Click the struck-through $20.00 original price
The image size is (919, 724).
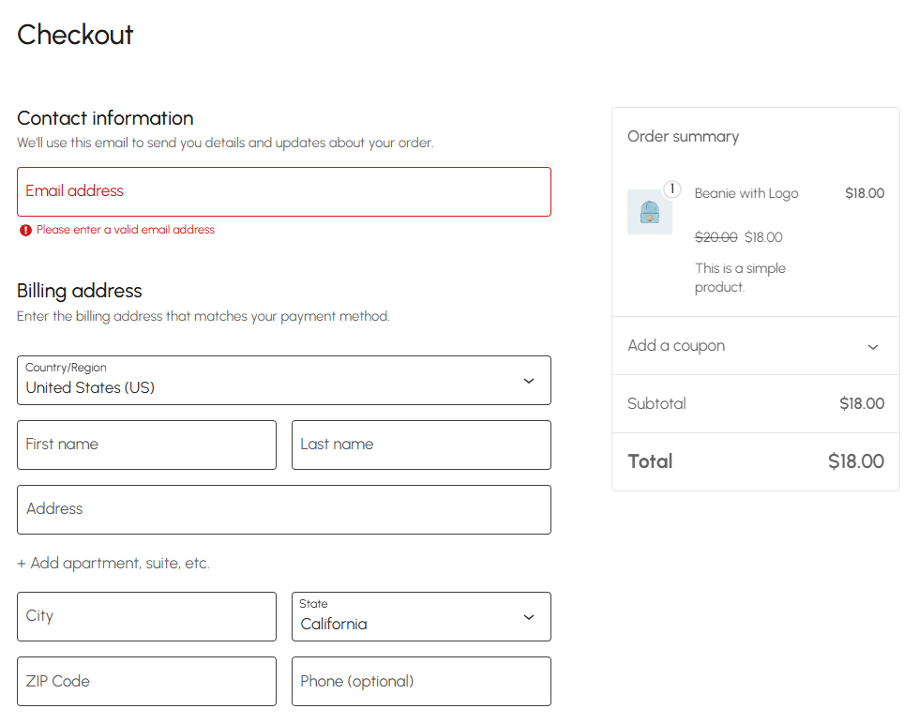click(716, 237)
